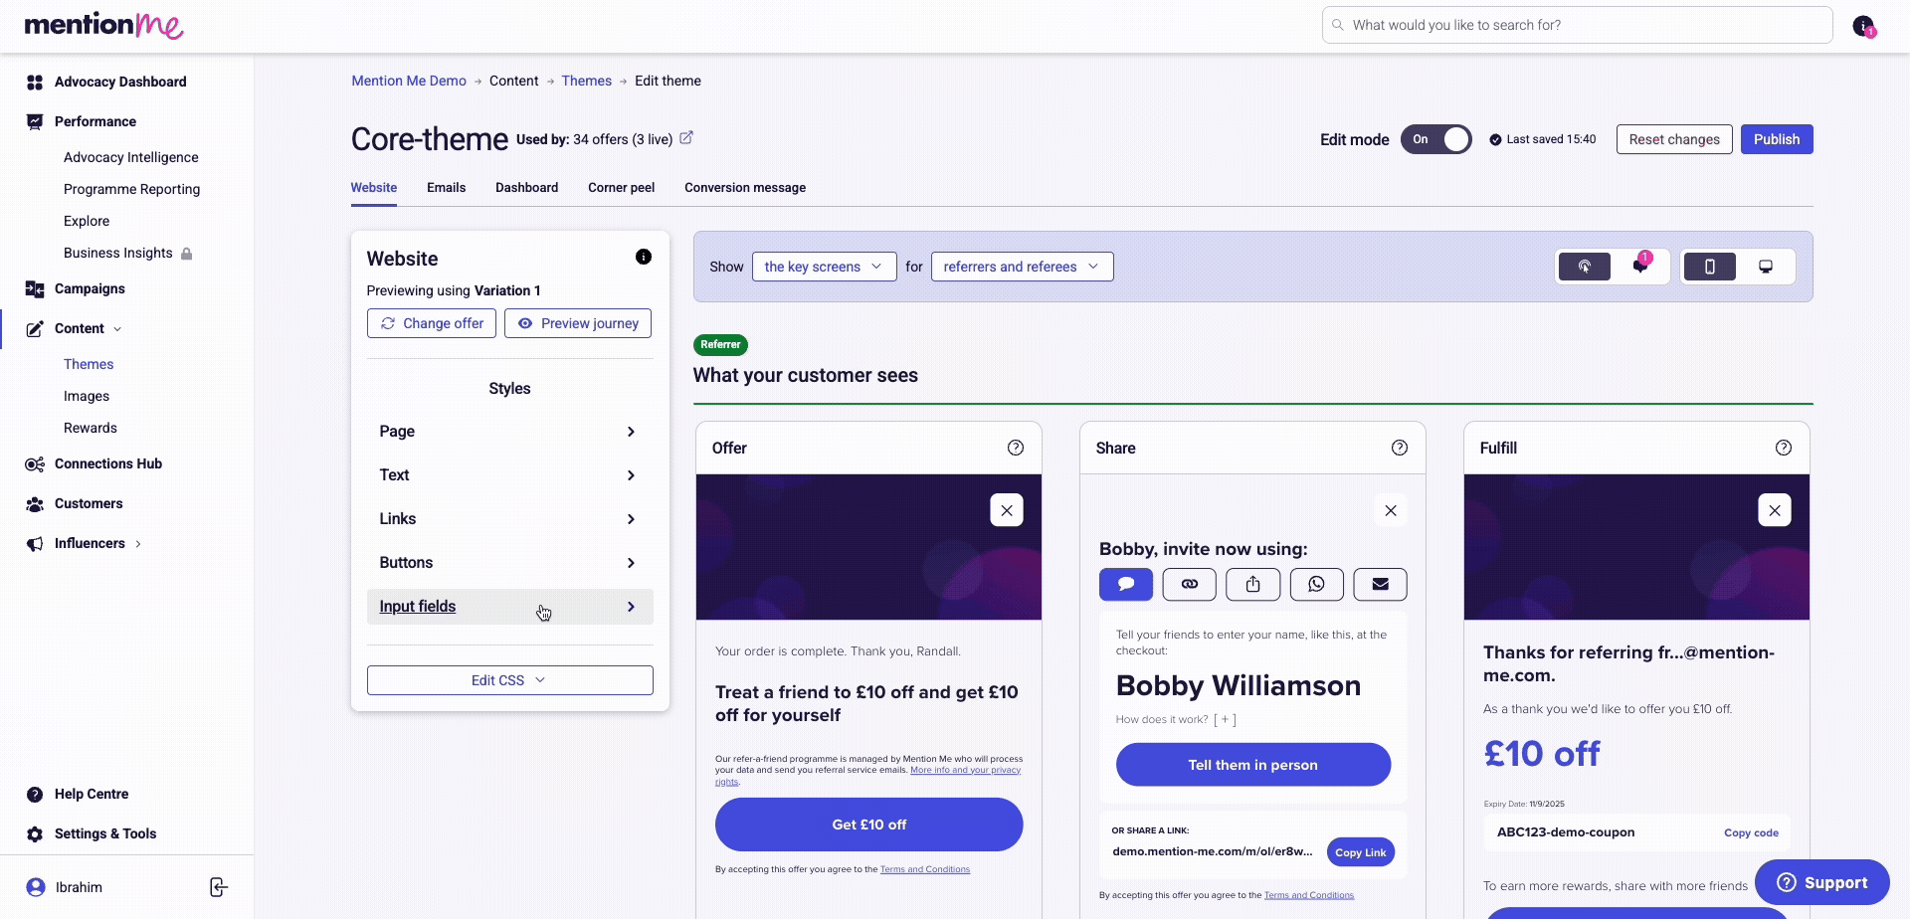
Task: Select the native share upload icon
Action: [1253, 585]
